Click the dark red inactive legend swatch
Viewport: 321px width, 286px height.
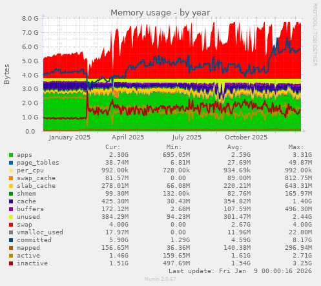[x=11, y=263]
